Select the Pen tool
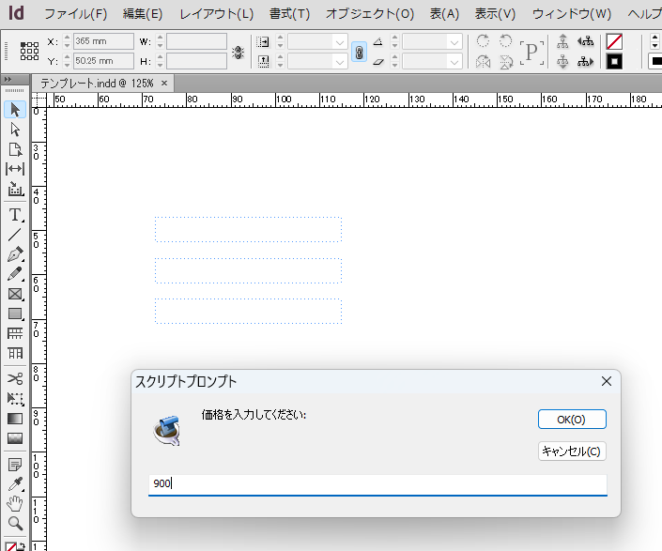 [x=15, y=254]
